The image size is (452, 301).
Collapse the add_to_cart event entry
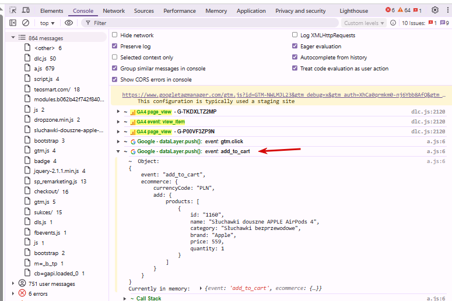pos(118,151)
